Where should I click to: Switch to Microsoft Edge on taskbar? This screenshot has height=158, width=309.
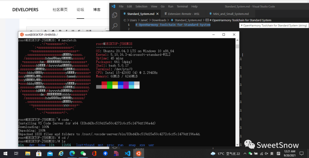coord(72,153)
